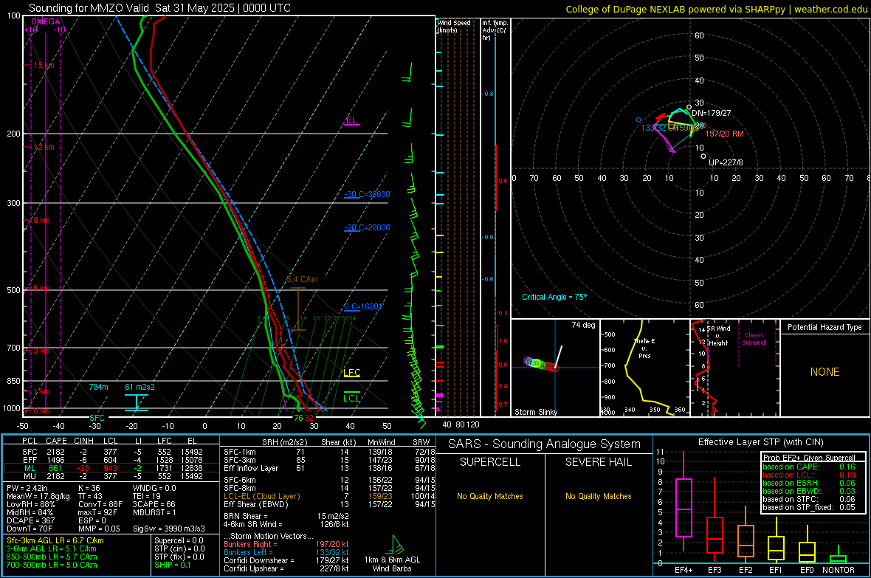Image resolution: width=871 pixels, height=578 pixels.
Task: Select the MU parcel row in the table
Action: (112, 475)
